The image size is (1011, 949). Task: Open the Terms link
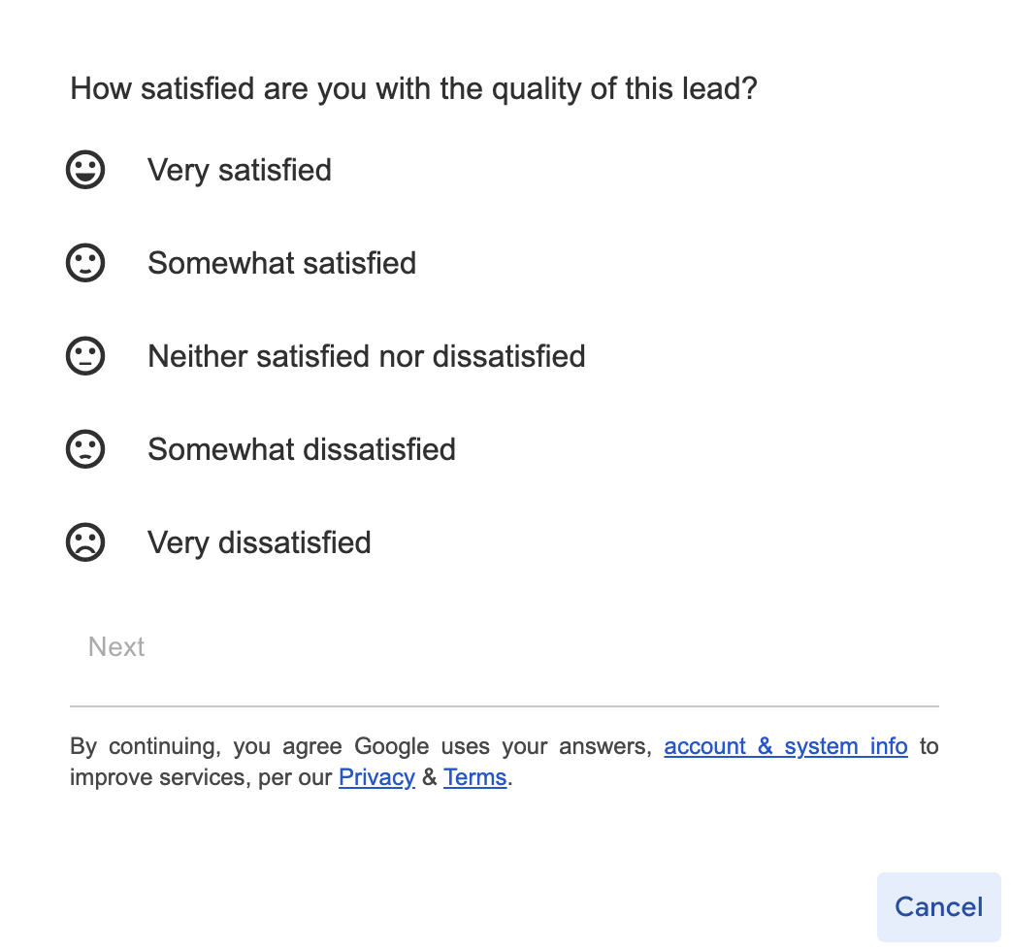(x=474, y=777)
